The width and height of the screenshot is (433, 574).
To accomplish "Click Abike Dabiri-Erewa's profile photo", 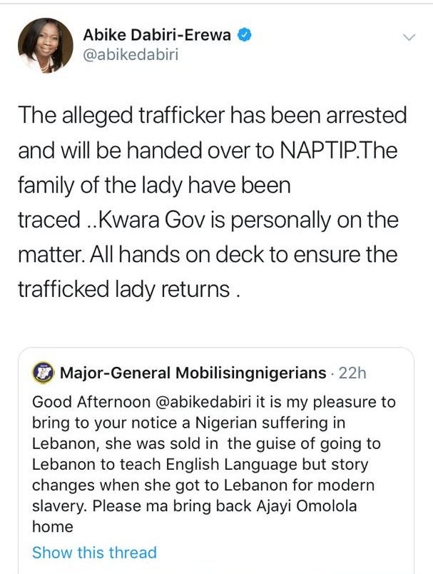I will (x=46, y=45).
